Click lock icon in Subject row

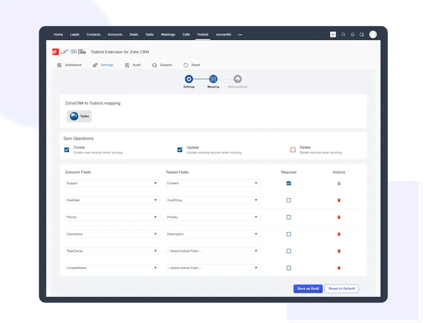click(339, 183)
